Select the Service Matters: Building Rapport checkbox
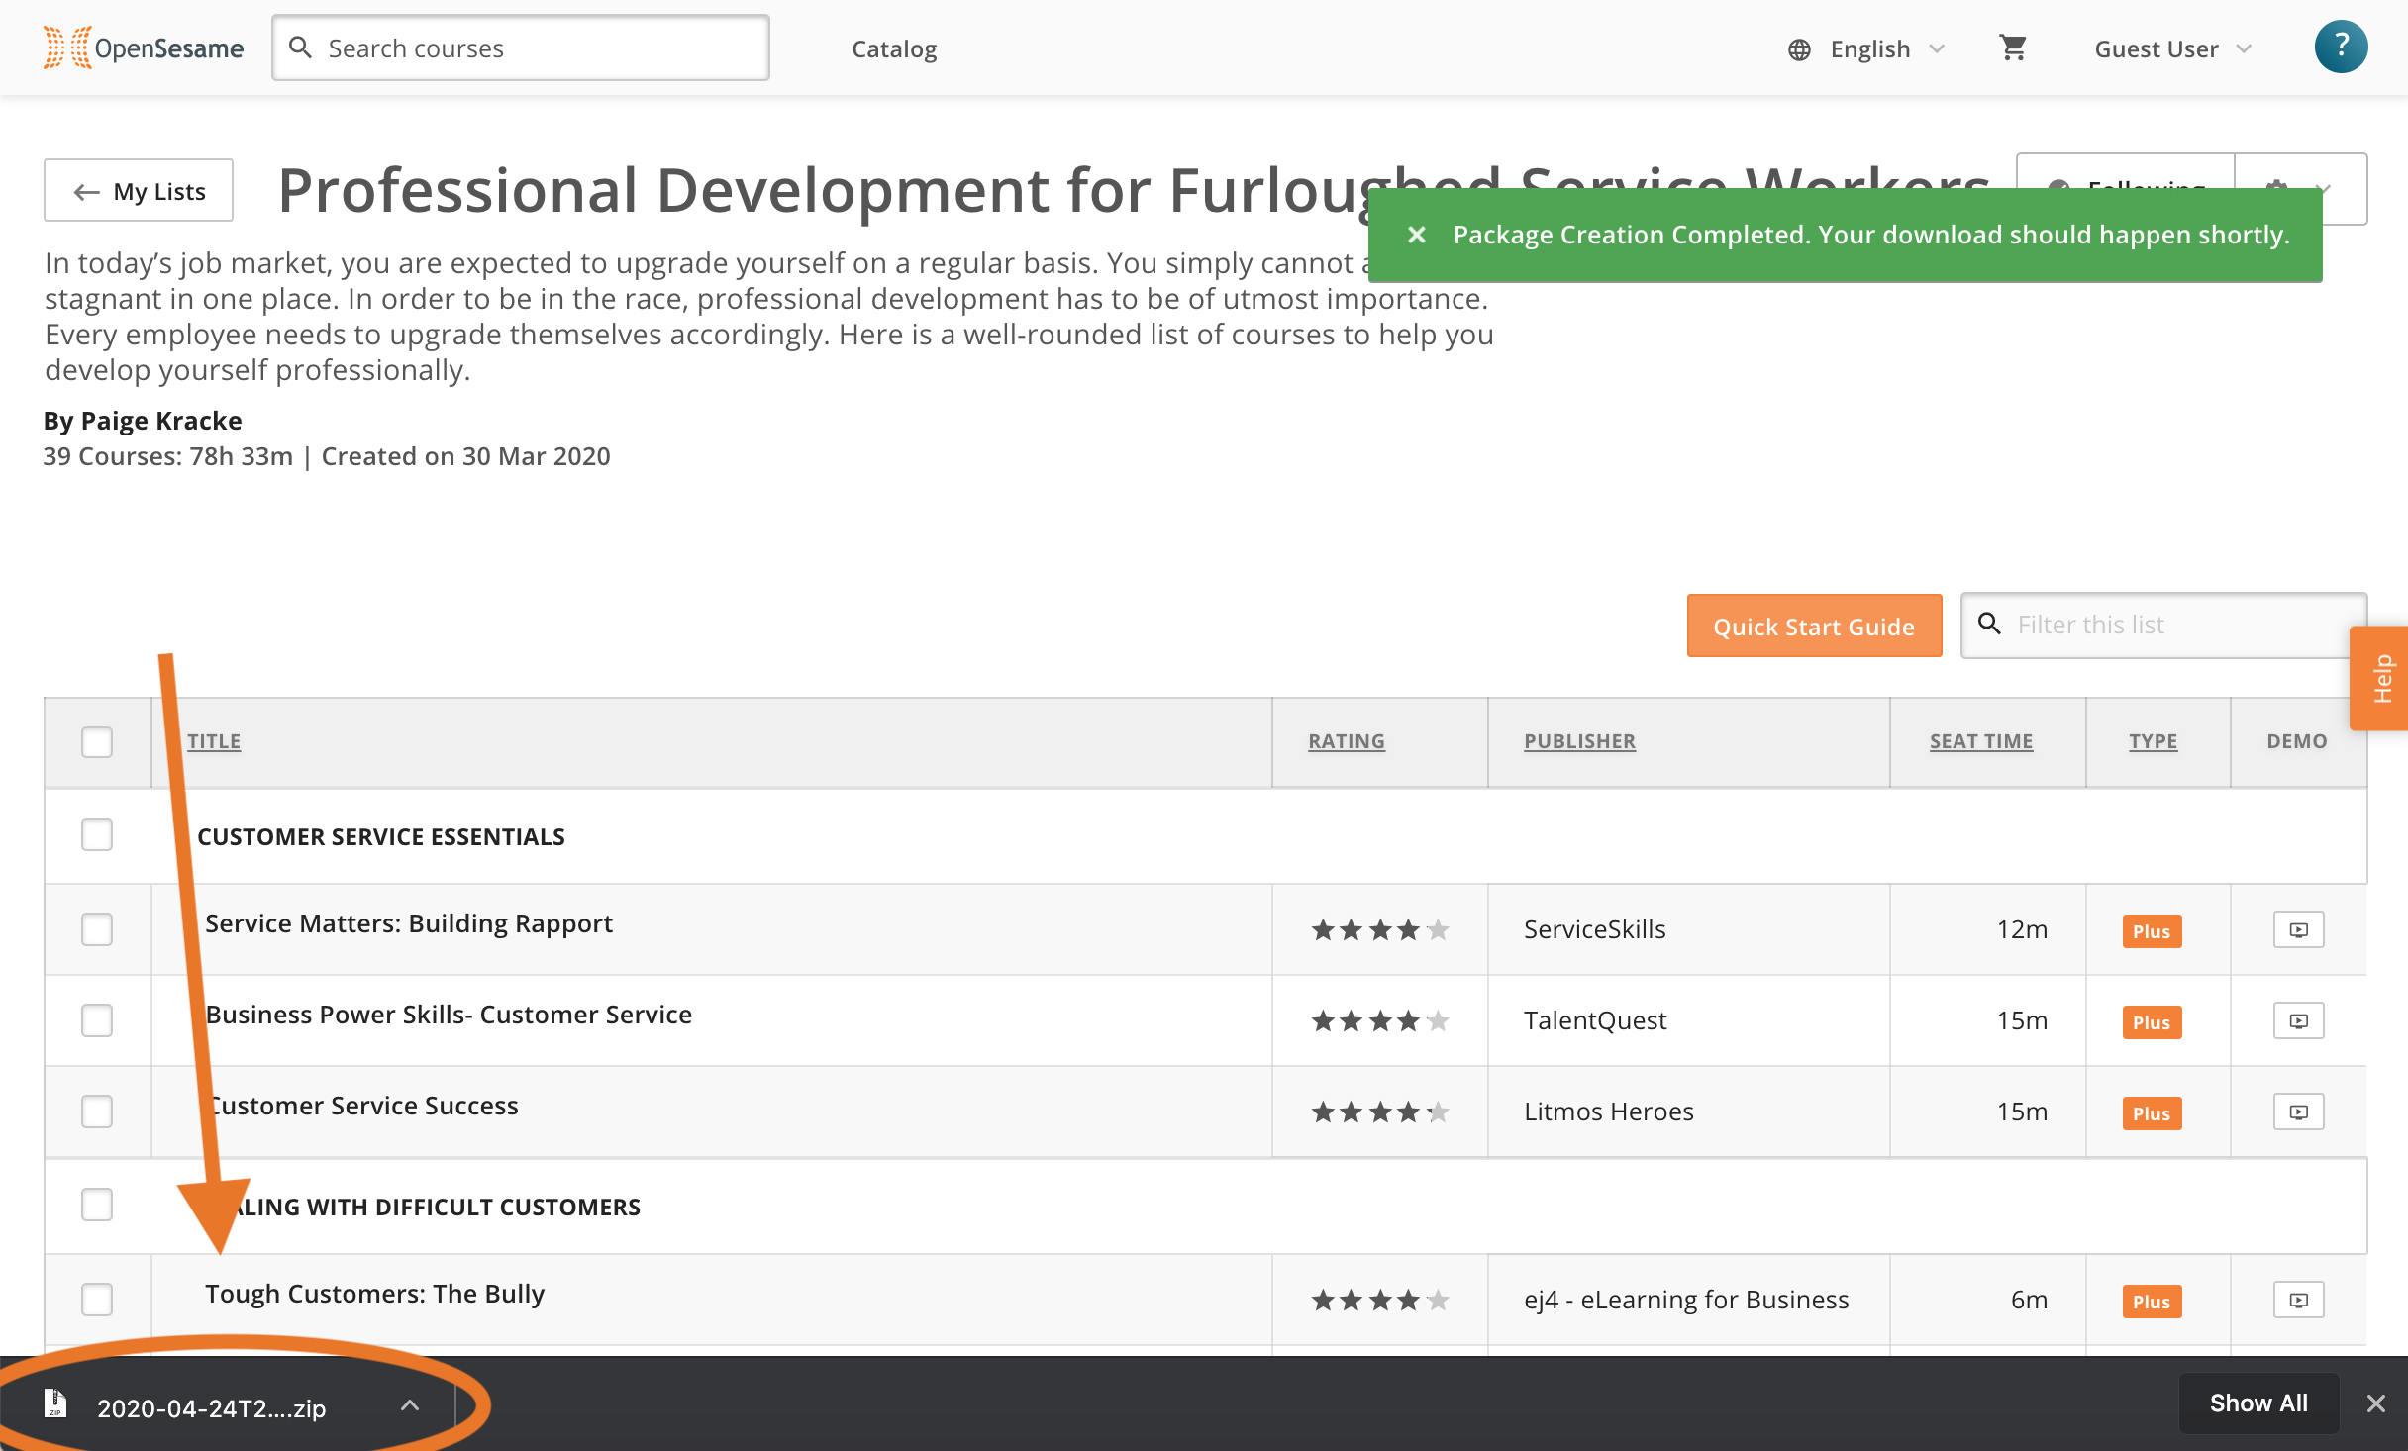Image resolution: width=2408 pixels, height=1451 pixels. click(97, 929)
